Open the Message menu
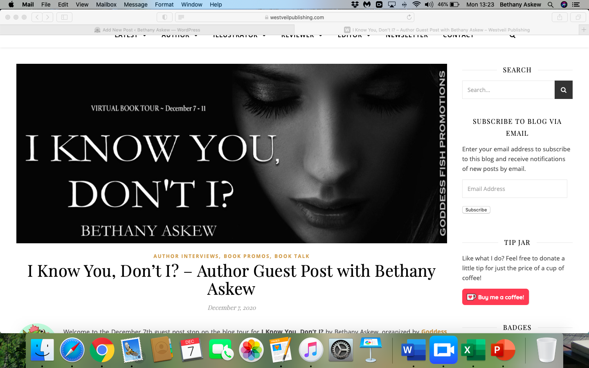Screen dimensions: 589x368 pyautogui.click(x=135, y=4)
